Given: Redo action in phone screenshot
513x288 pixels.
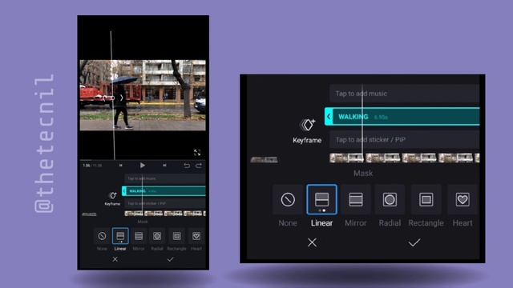Looking at the screenshot, I should point(199,166).
